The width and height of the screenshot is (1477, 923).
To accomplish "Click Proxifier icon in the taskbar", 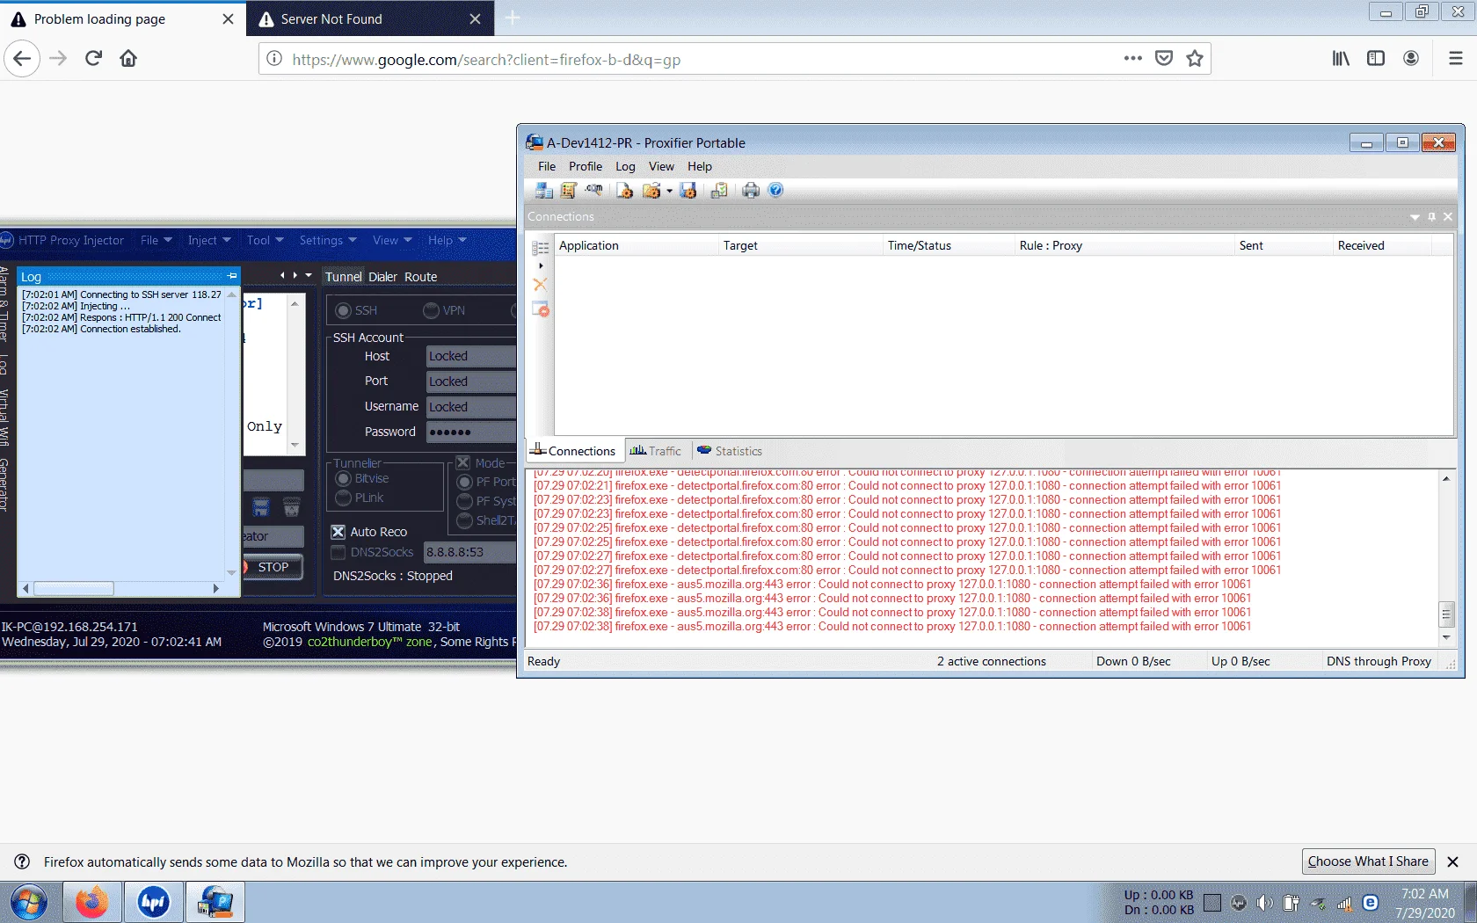I will 215,902.
